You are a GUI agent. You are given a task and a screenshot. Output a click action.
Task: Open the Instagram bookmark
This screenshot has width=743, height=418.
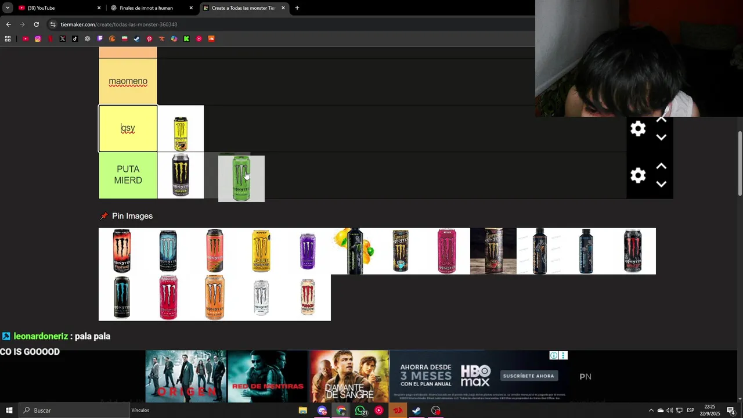pos(38,39)
